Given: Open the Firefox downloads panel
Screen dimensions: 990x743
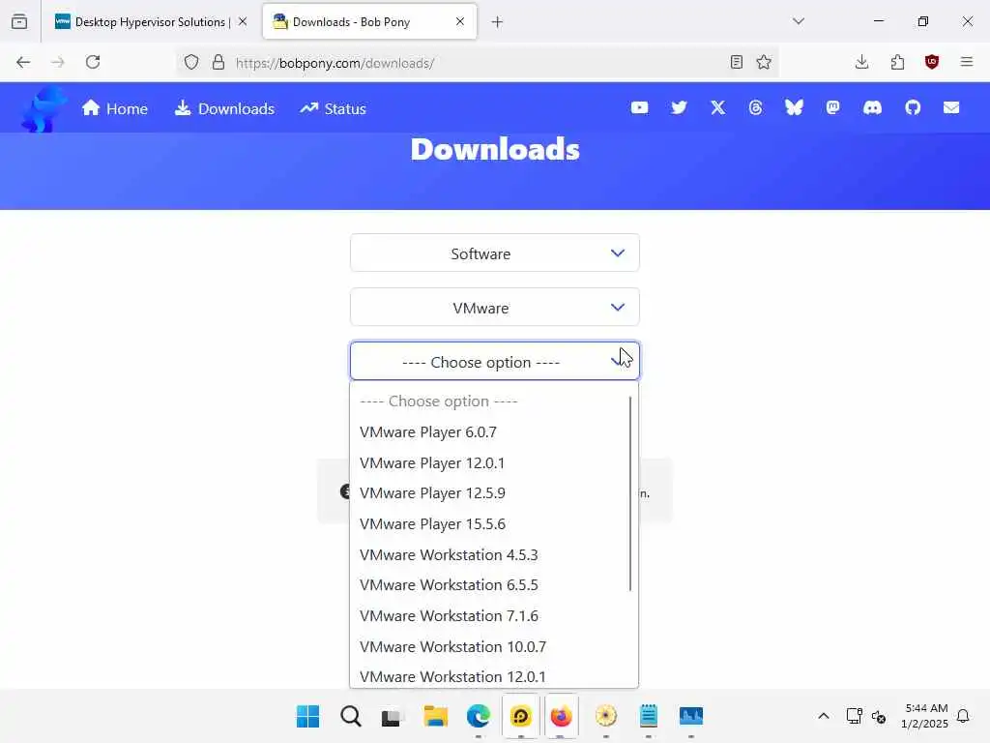Looking at the screenshot, I should tap(861, 62).
